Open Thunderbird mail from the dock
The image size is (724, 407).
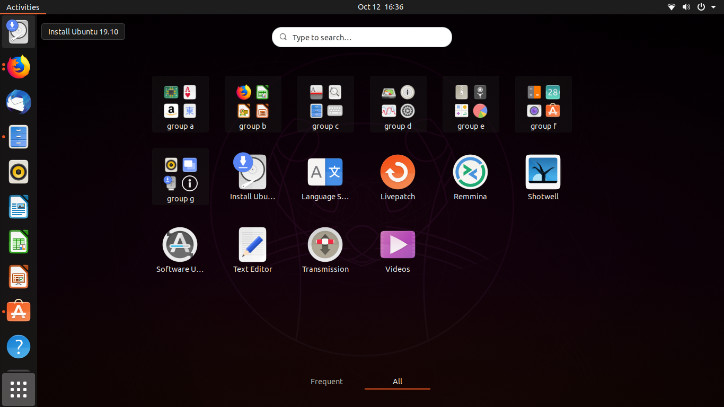19,102
